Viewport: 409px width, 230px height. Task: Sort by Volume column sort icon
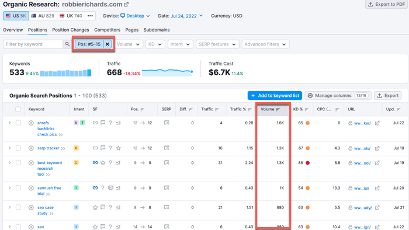(278, 109)
